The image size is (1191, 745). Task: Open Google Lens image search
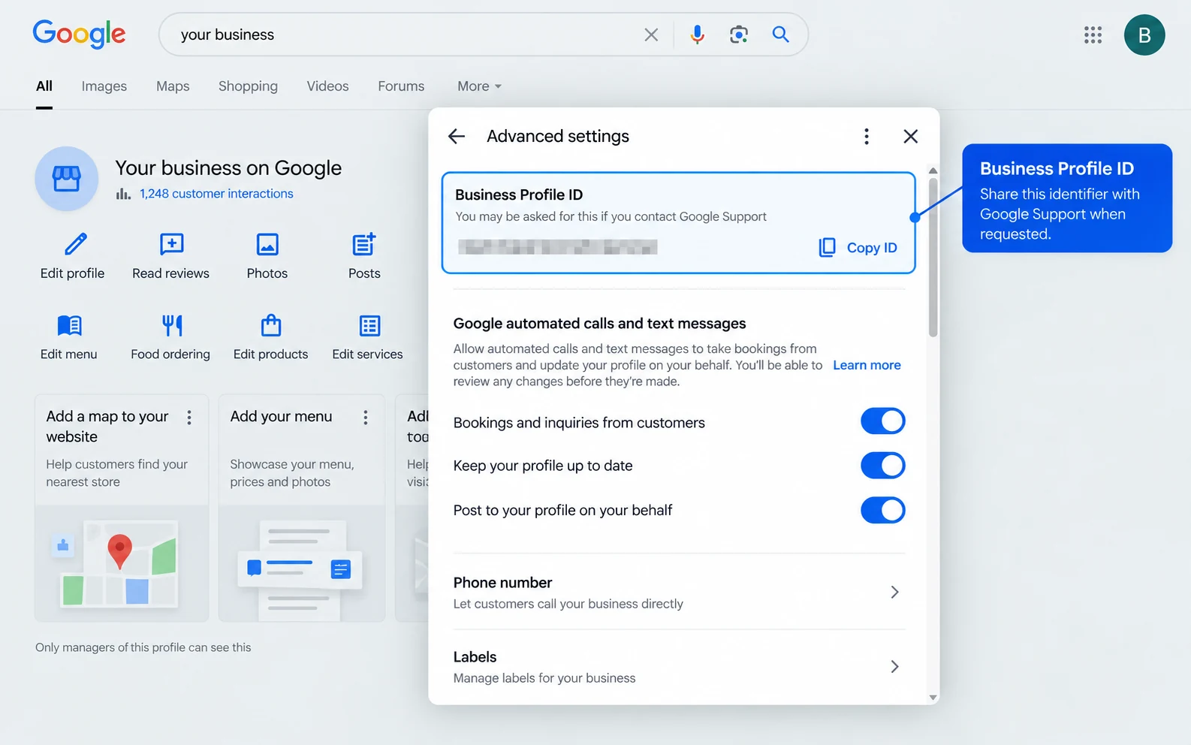(x=739, y=35)
